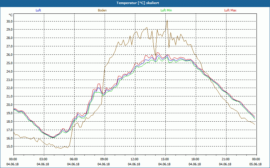Click the '18,0' y-axis value
270x168 pixels.
pos(9,122)
